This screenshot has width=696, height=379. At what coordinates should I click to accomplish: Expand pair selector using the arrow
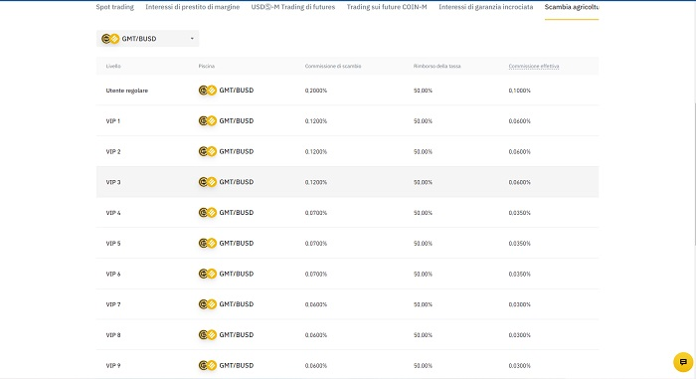tap(192, 39)
